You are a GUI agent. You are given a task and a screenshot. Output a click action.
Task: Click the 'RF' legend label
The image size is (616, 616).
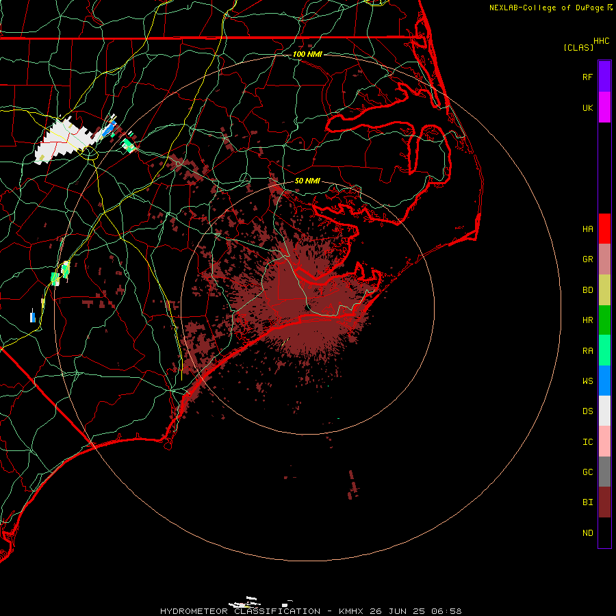587,77
